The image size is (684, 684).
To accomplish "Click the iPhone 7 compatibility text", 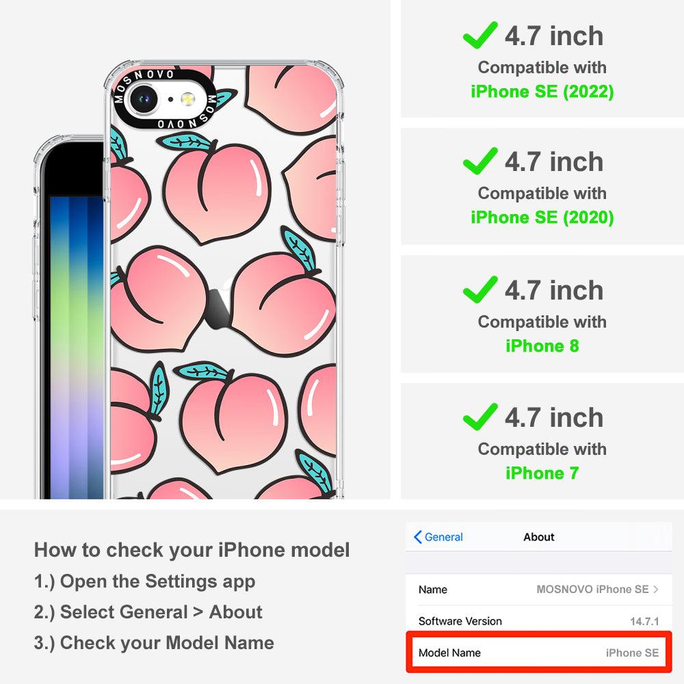I will 542,473.
